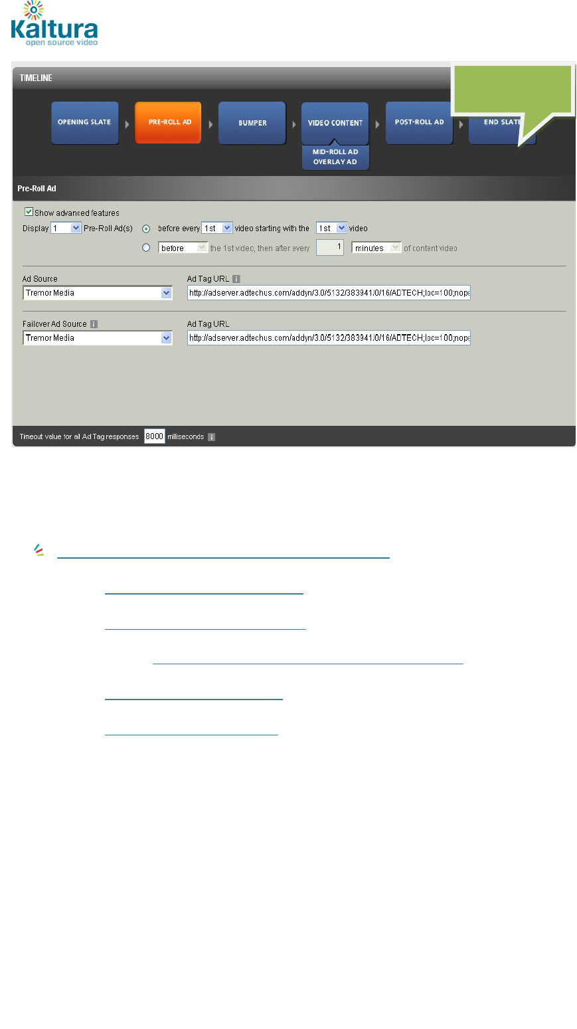The height and width of the screenshot is (1029, 577).
Task: Open the Display count dropdown
Action: (66, 228)
